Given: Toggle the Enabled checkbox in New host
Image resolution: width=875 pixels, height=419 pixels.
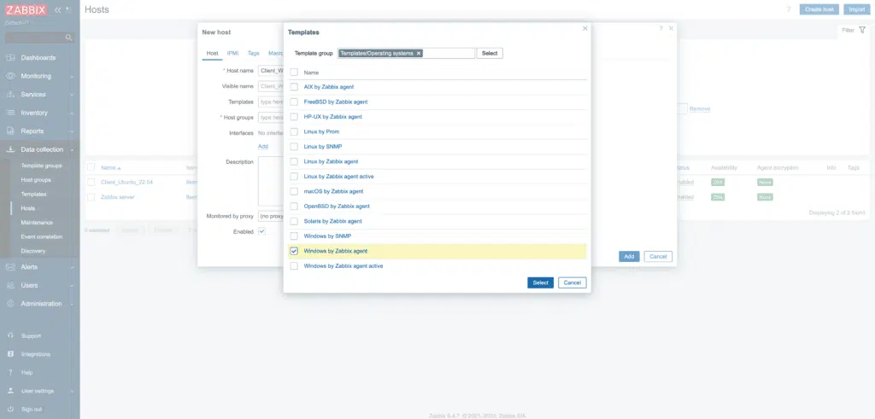Looking at the screenshot, I should (x=261, y=231).
